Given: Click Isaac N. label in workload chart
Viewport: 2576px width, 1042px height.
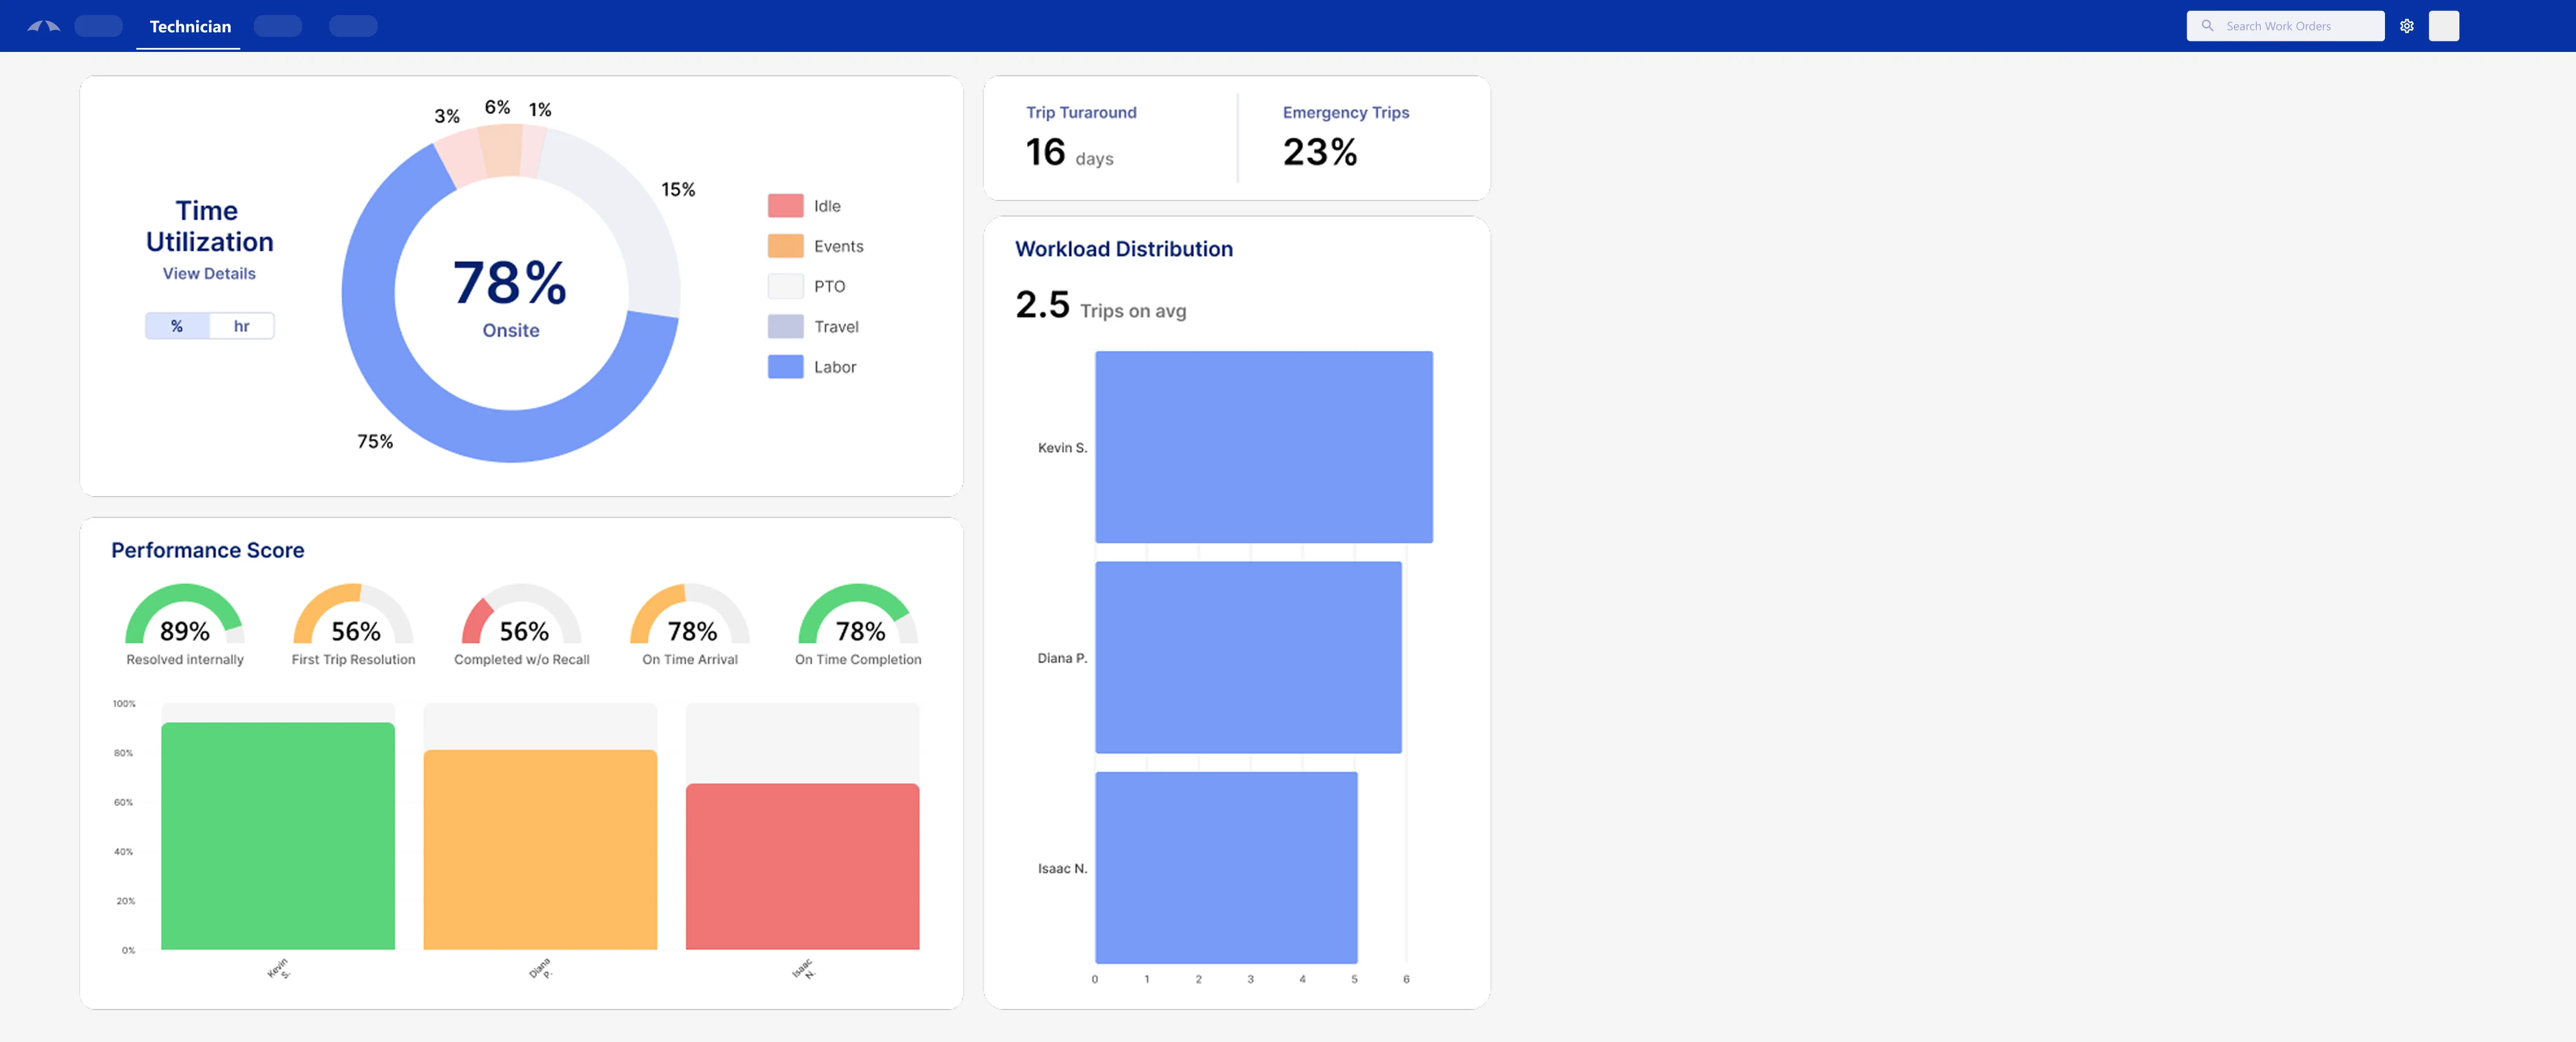Looking at the screenshot, I should tap(1062, 868).
